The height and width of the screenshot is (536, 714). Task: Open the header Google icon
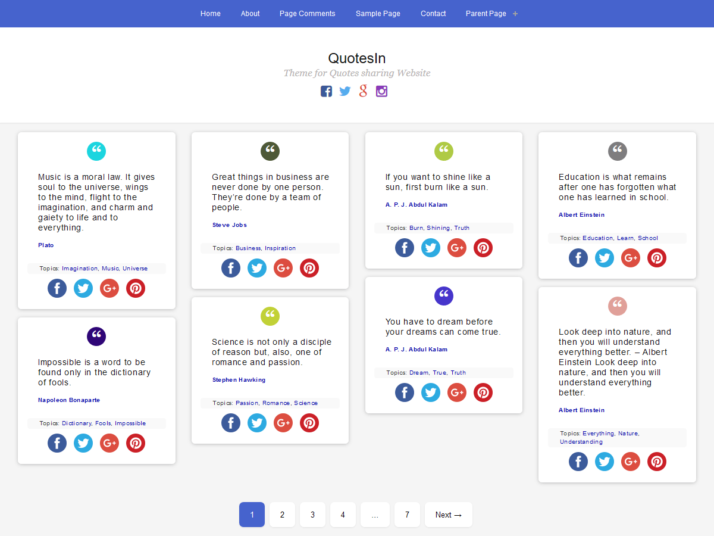click(363, 91)
